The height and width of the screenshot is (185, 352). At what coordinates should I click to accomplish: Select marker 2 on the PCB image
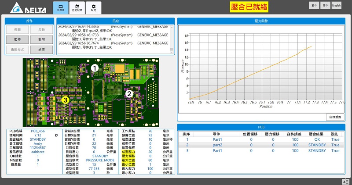pyautogui.click(x=129, y=93)
